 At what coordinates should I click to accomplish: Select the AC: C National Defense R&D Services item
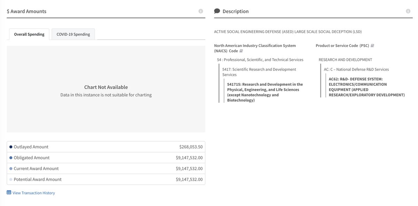(x=356, y=69)
